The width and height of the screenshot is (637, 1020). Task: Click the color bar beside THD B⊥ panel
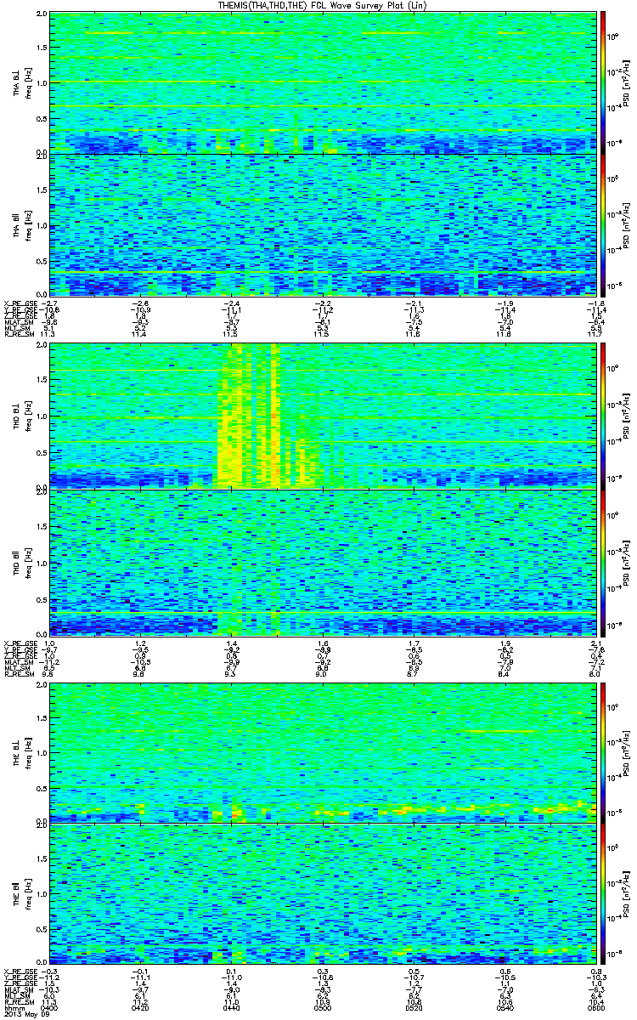[x=602, y=416]
